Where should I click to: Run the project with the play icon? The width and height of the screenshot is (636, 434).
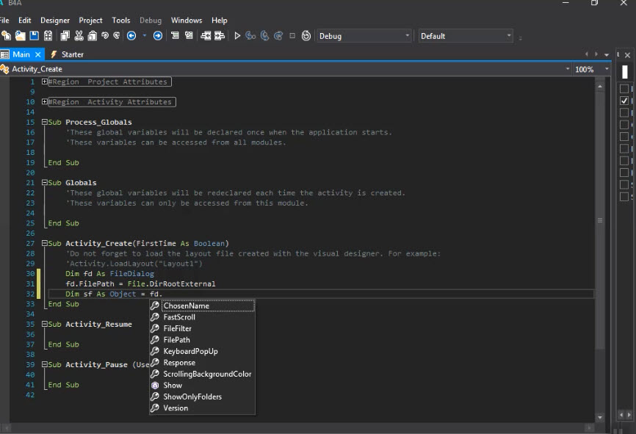pos(237,36)
